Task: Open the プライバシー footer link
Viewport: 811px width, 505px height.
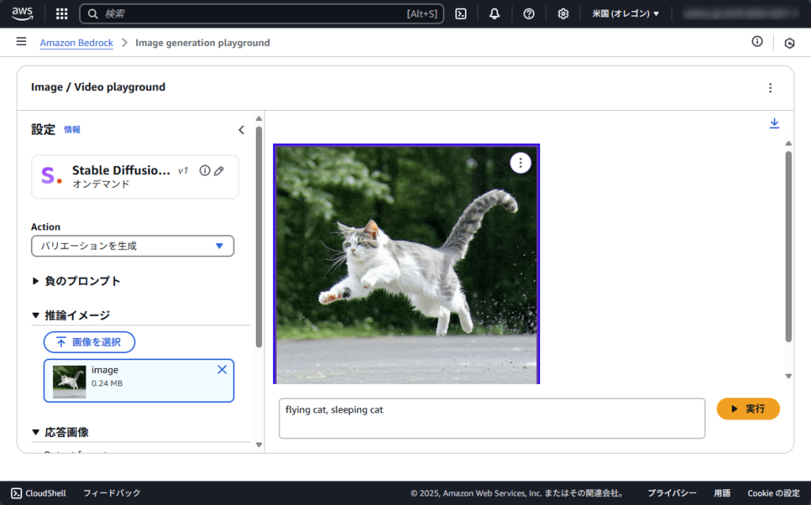Action: click(x=672, y=493)
